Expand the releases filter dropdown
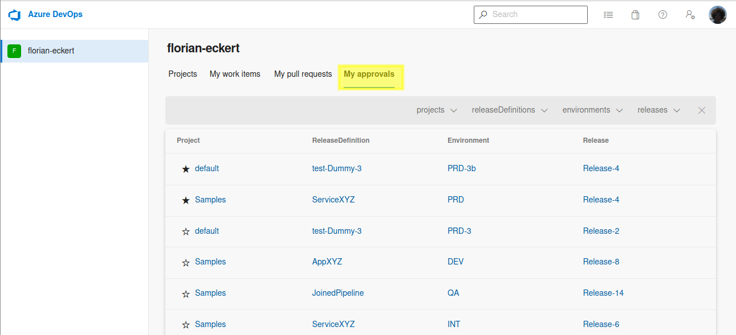Viewport: 736px width, 335px height. 658,110
